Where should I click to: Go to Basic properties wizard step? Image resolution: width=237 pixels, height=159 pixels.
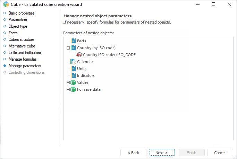(x=22, y=13)
